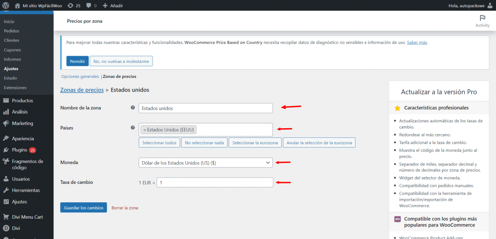Select the bold Ajustes WooCommerce submenu item
The height and width of the screenshot is (239, 496).
11,69
